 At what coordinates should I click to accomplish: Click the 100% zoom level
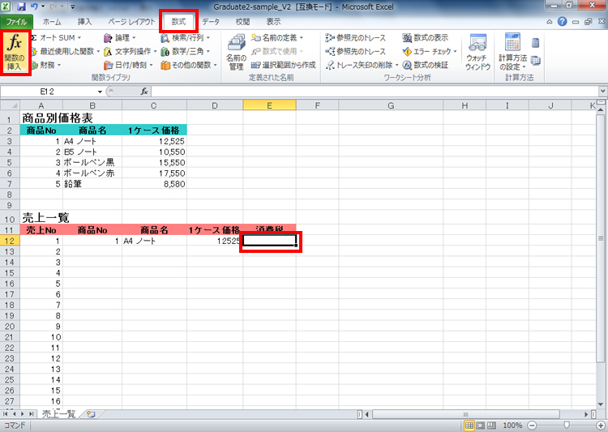click(x=512, y=426)
